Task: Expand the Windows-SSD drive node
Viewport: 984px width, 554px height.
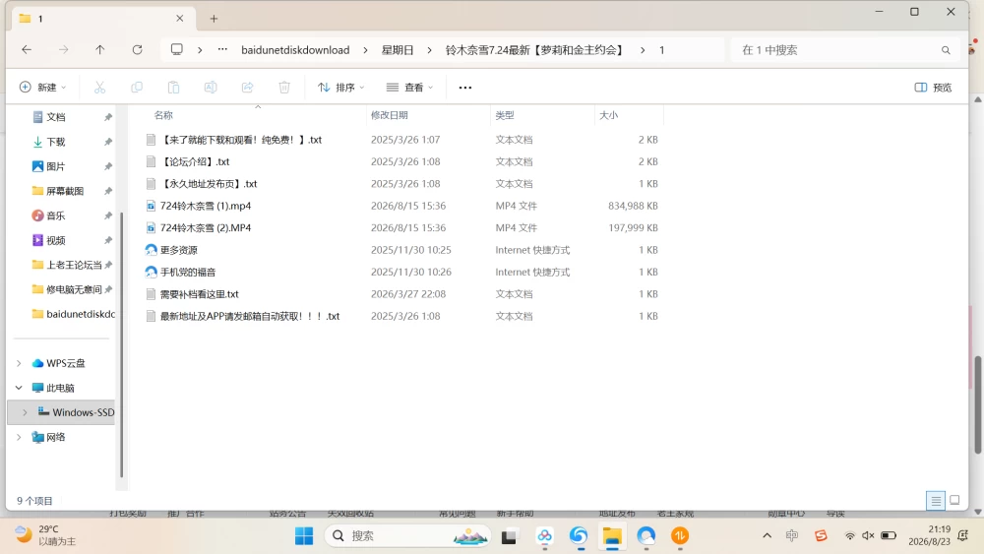Action: click(x=26, y=412)
